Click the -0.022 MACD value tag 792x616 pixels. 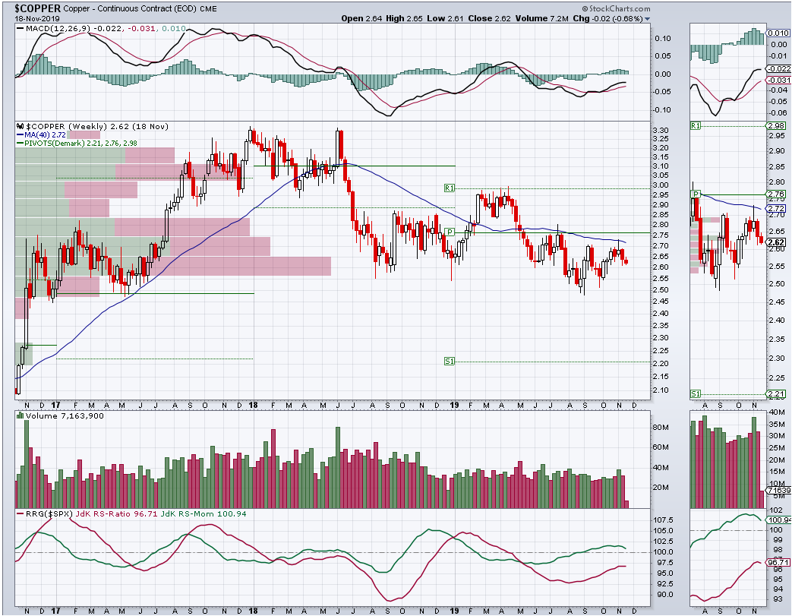pyautogui.click(x=778, y=68)
